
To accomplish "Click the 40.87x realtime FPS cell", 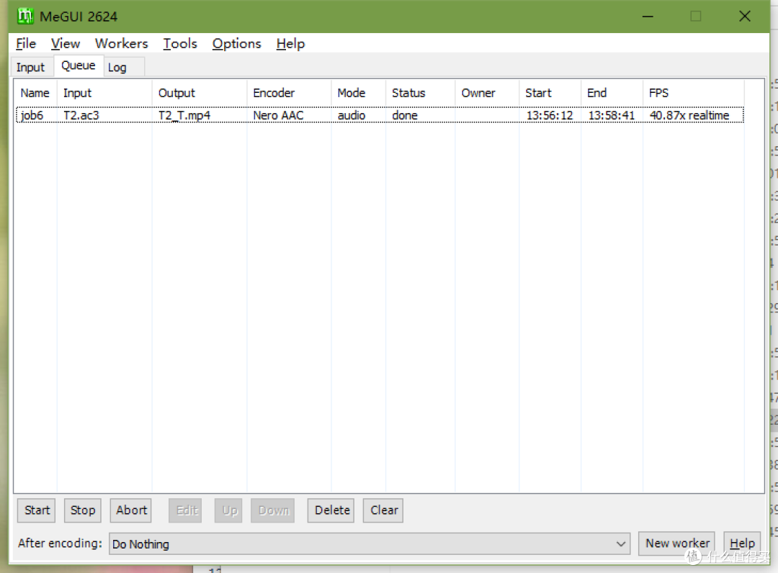I will pos(689,115).
